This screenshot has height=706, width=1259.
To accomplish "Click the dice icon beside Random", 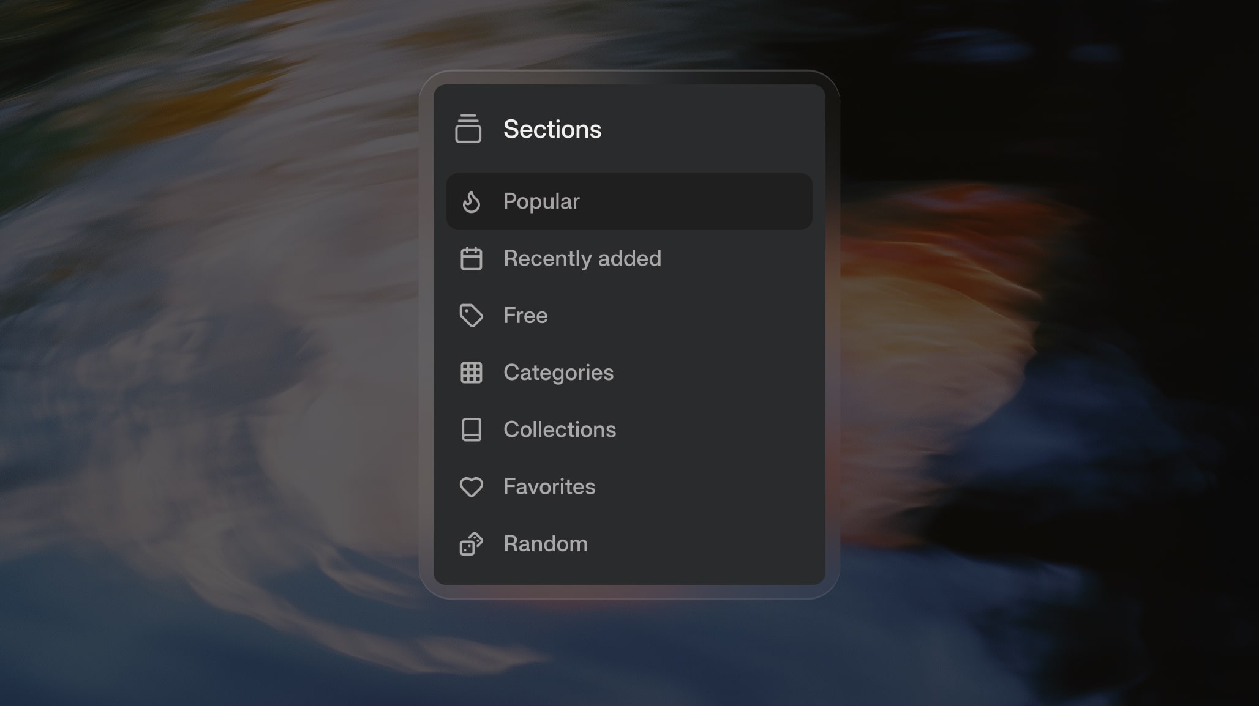I will 471,544.
